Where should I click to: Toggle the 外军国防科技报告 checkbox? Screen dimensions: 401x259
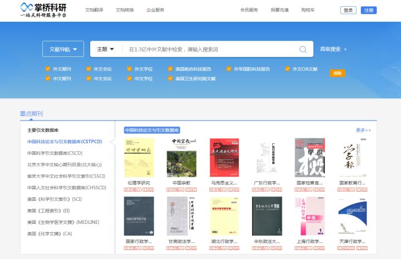click(229, 69)
